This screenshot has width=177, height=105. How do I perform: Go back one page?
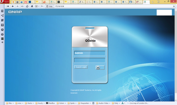13,6
